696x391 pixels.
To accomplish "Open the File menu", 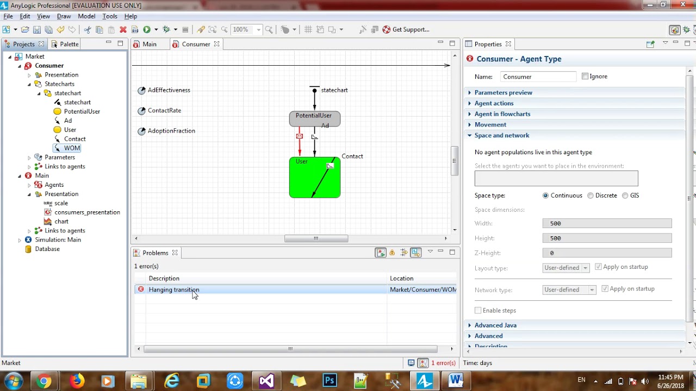I will coord(8,16).
